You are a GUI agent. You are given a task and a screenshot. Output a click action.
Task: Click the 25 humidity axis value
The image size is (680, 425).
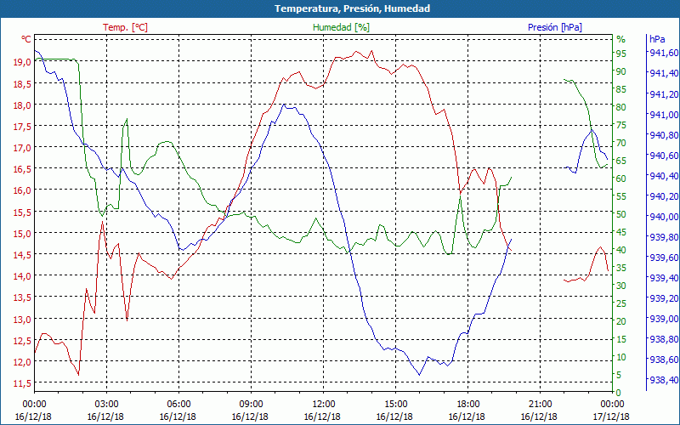pos(621,303)
